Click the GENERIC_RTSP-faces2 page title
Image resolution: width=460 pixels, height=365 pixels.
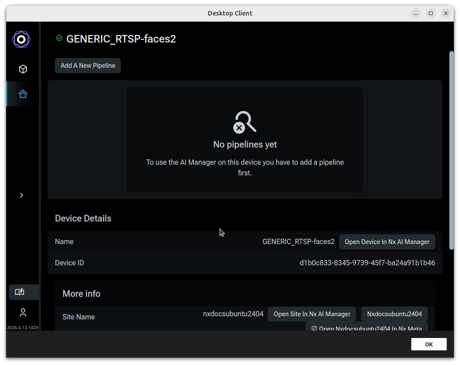tap(121, 39)
